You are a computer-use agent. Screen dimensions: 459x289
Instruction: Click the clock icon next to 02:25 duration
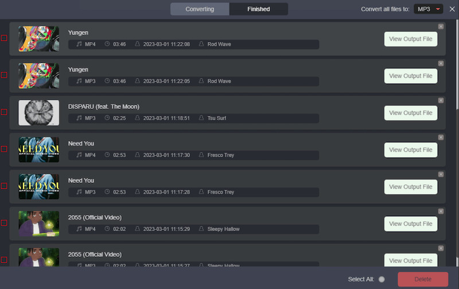[107, 118]
